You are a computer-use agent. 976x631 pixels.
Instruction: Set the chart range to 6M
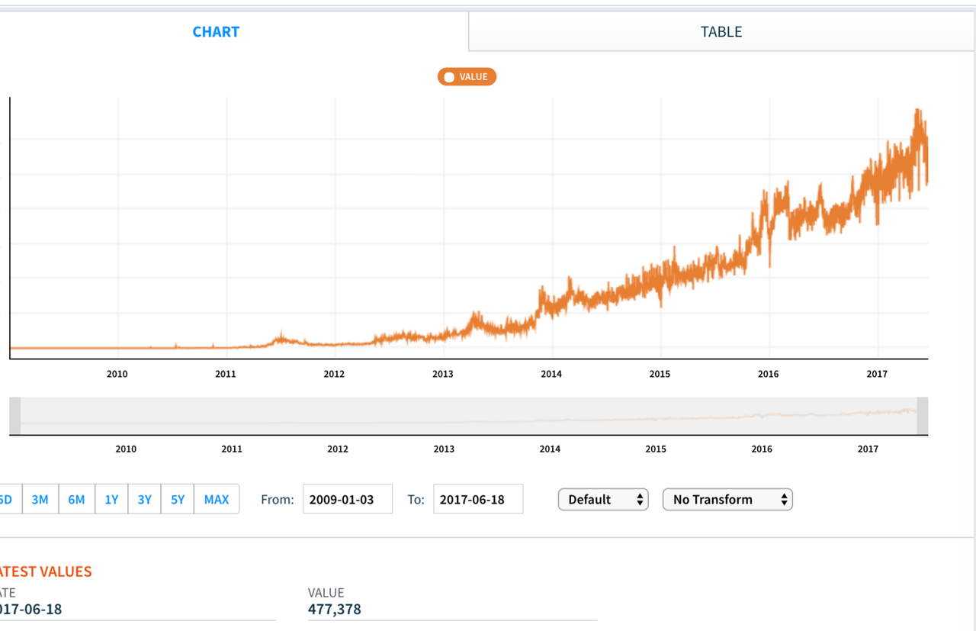76,500
